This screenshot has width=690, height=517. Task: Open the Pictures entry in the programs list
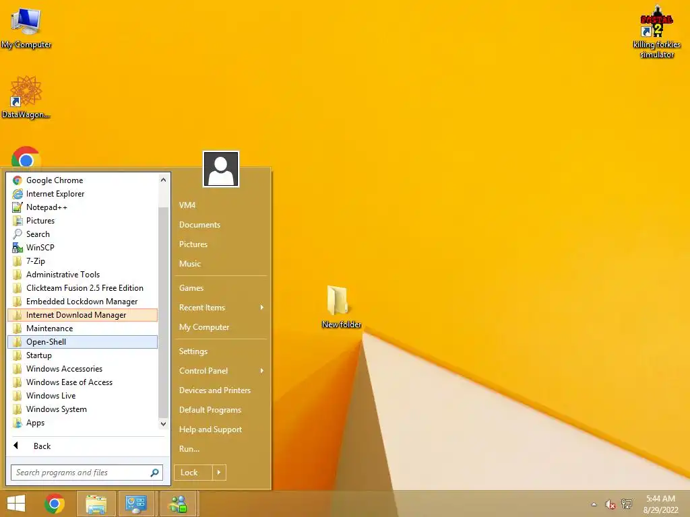tap(82, 221)
